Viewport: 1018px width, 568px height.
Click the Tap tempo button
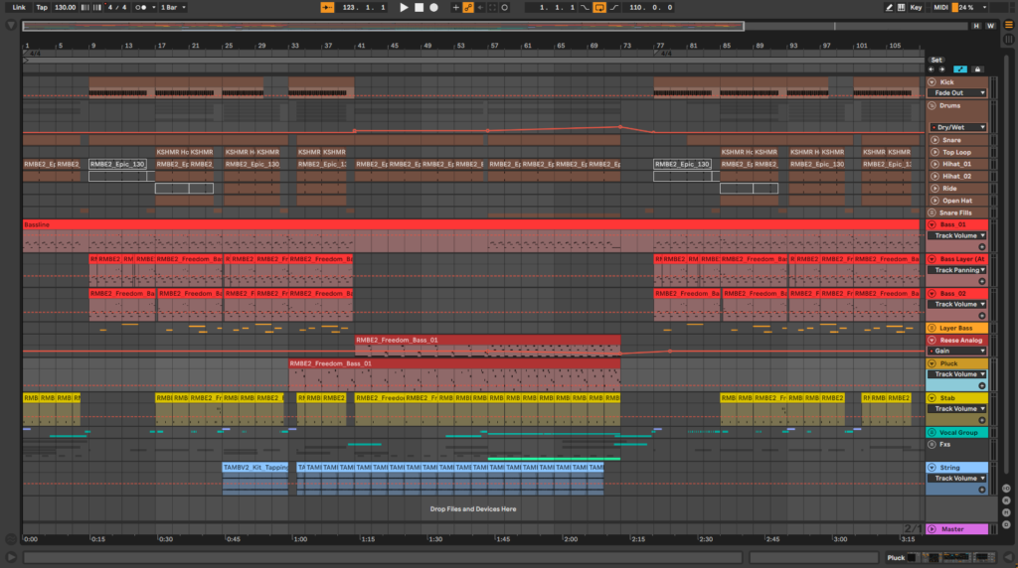tap(41, 7)
